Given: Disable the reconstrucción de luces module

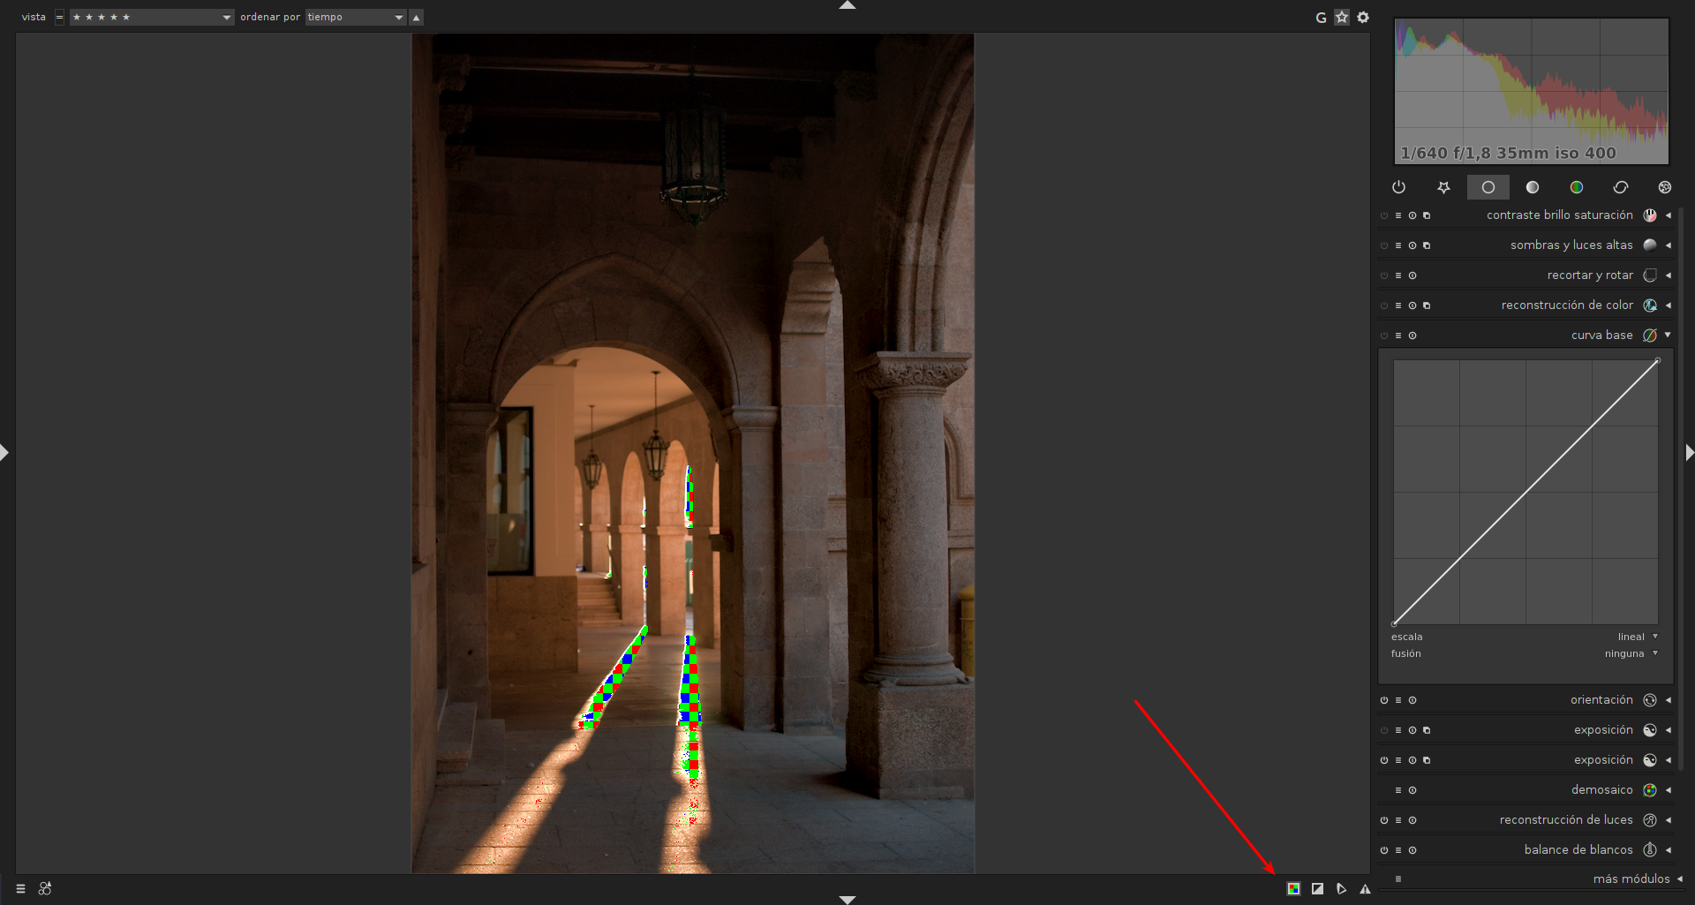Looking at the screenshot, I should (1384, 820).
